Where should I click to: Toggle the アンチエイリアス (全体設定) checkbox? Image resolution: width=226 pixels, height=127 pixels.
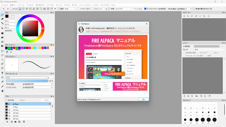145,9
